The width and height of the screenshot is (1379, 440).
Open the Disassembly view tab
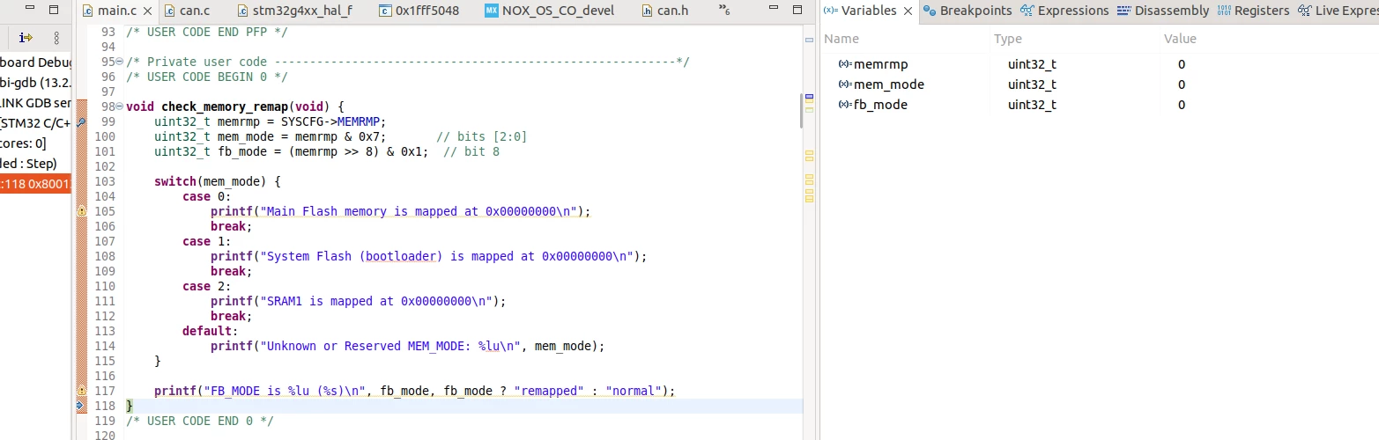pyautogui.click(x=1163, y=11)
